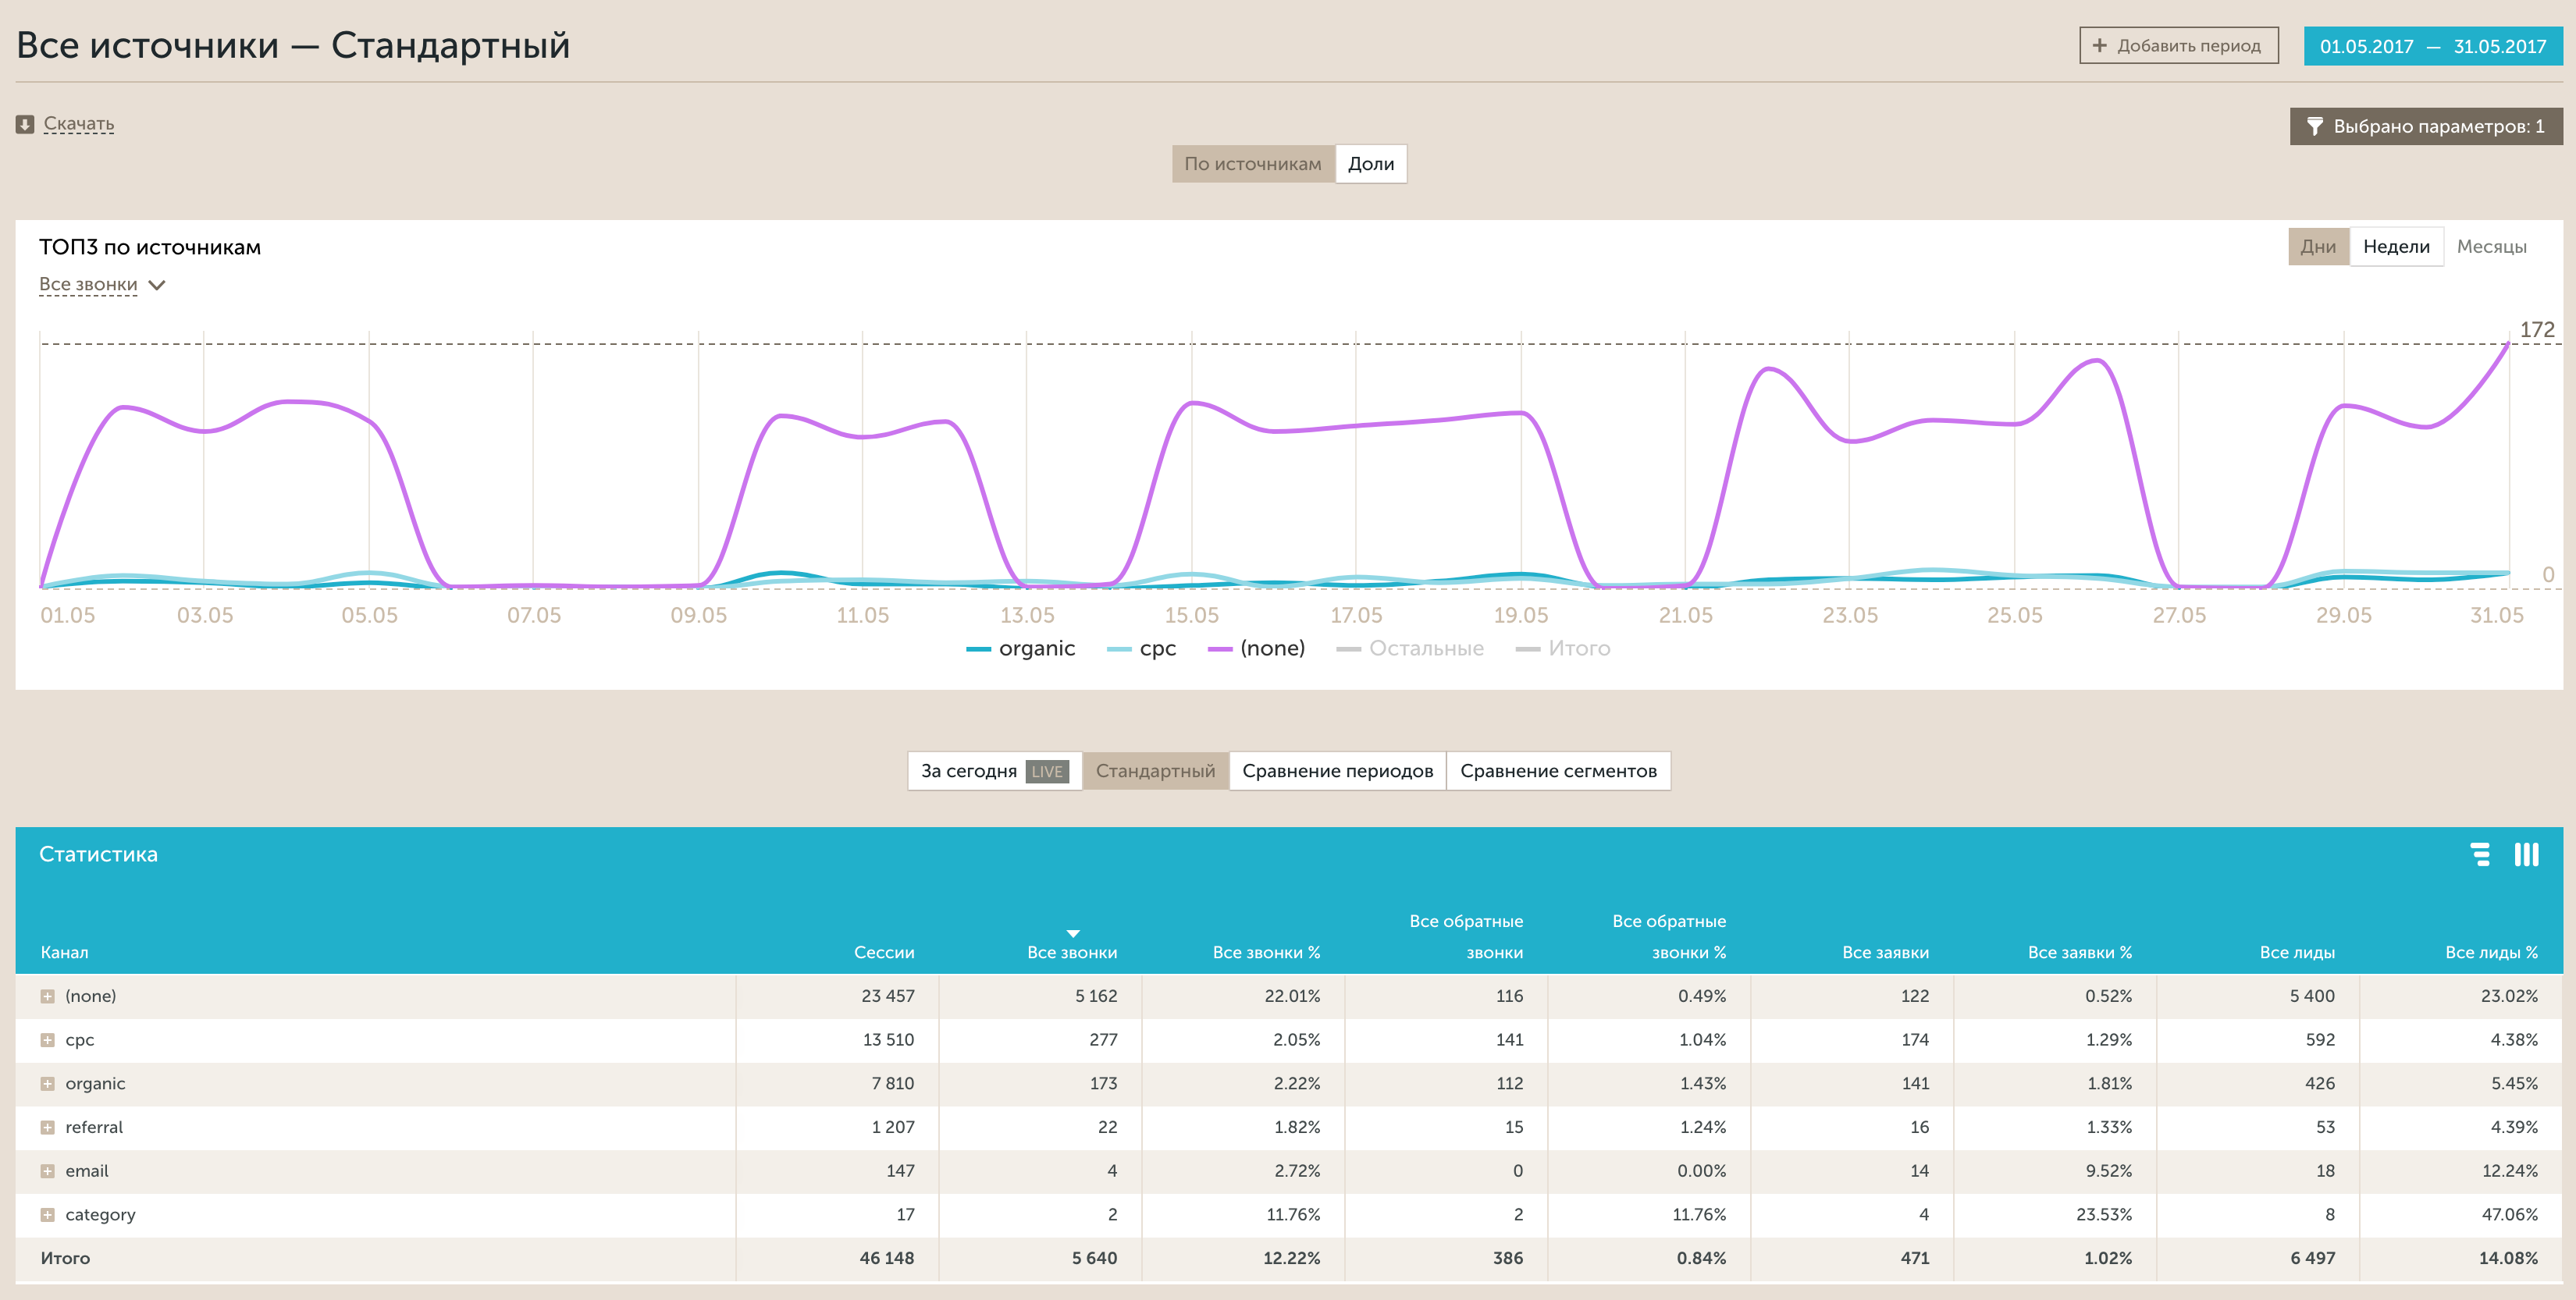Expand the organic channel row
2576x1300 pixels.
(x=47, y=1083)
